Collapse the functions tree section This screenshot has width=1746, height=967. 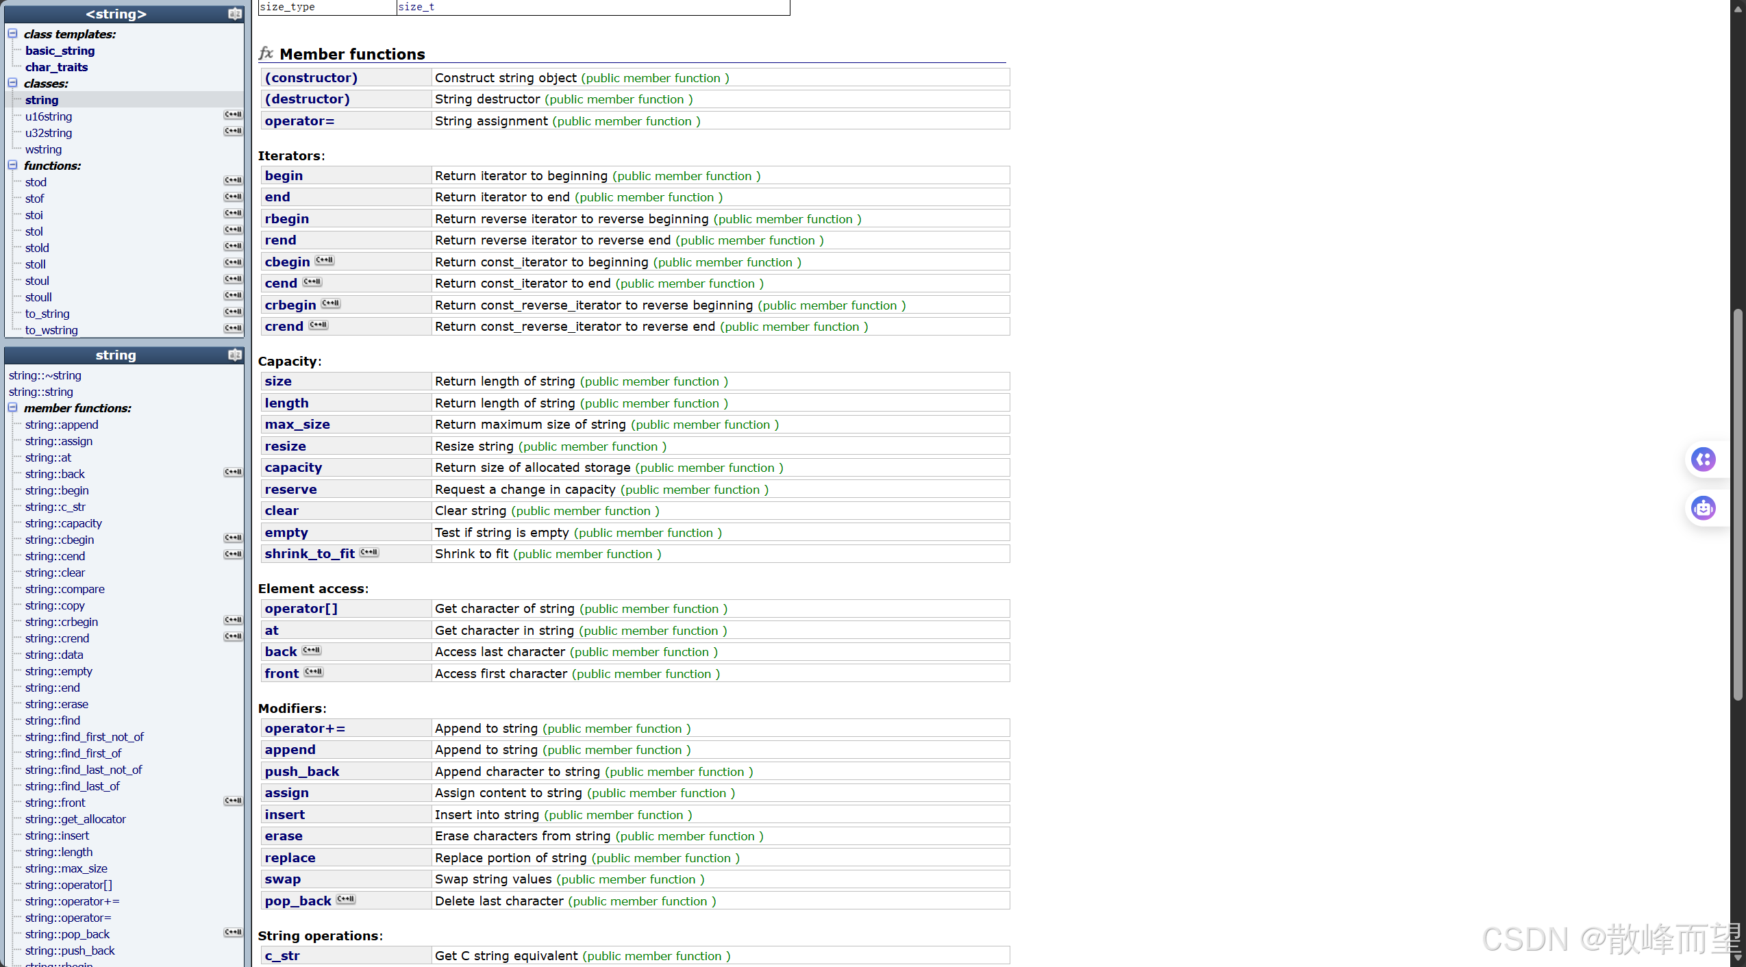[x=12, y=165]
